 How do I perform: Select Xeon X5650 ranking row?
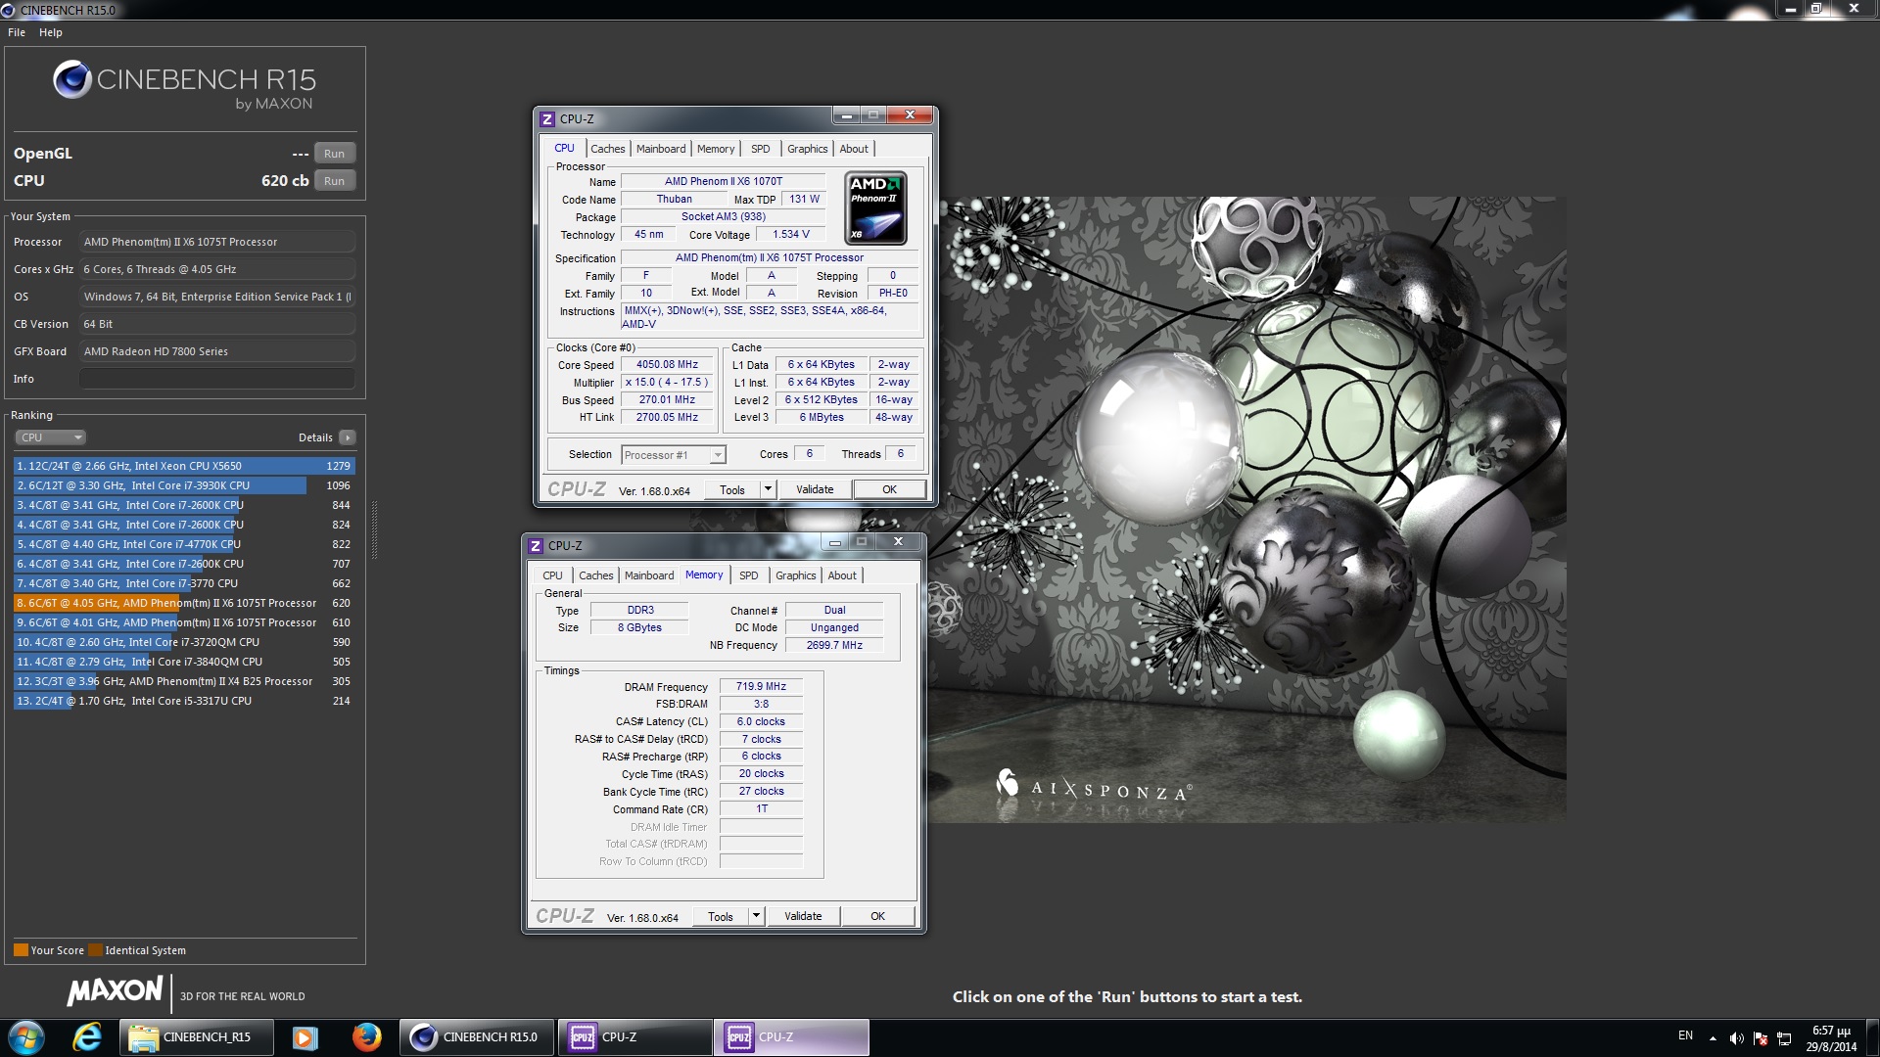pyautogui.click(x=184, y=466)
